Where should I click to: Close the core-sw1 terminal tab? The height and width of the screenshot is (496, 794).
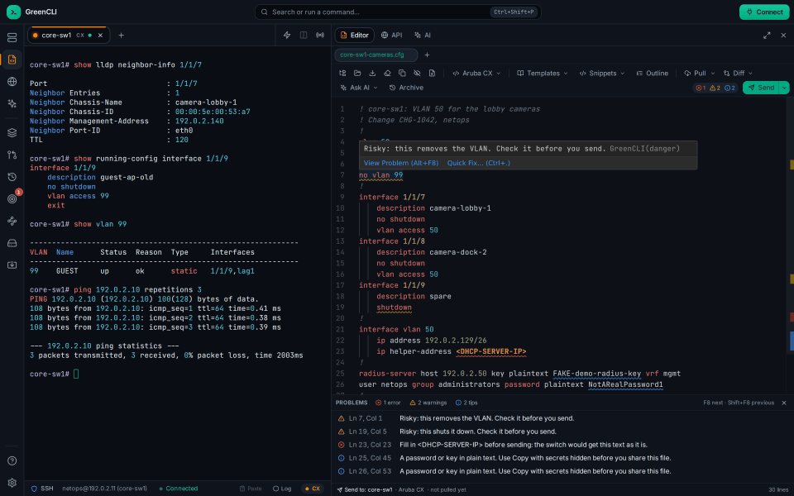click(100, 36)
